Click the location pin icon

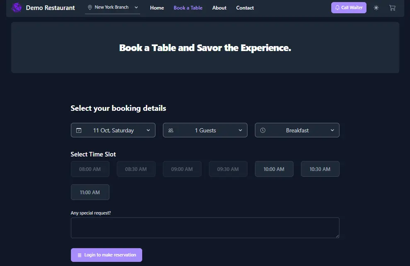90,7
